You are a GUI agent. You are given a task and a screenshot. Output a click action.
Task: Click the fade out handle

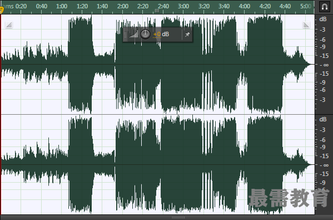pos(306,25)
